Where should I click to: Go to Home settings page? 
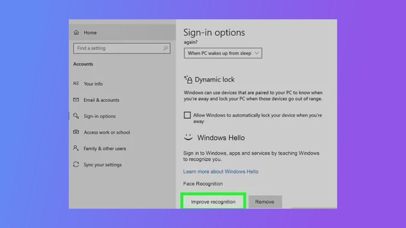pos(122,32)
